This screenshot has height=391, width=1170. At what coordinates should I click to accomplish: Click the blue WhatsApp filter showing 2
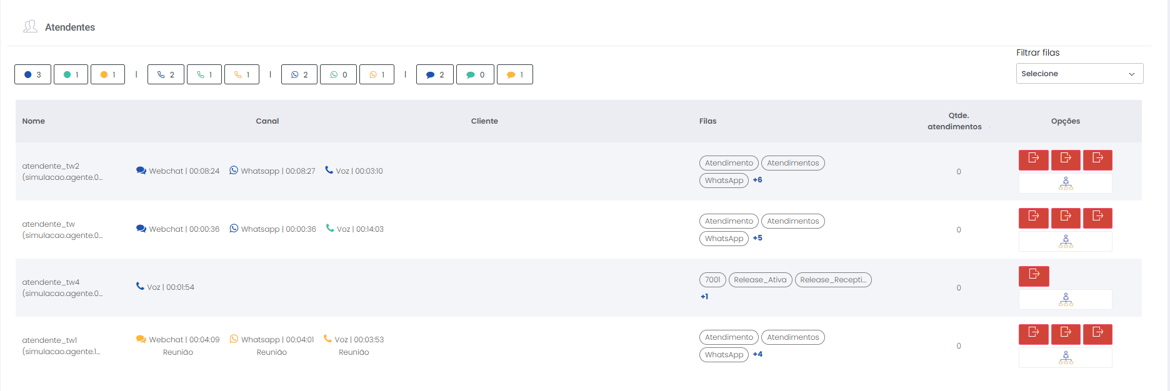299,74
